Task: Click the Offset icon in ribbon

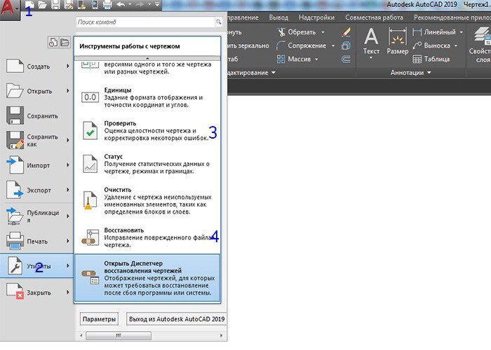Action: tap(346, 59)
